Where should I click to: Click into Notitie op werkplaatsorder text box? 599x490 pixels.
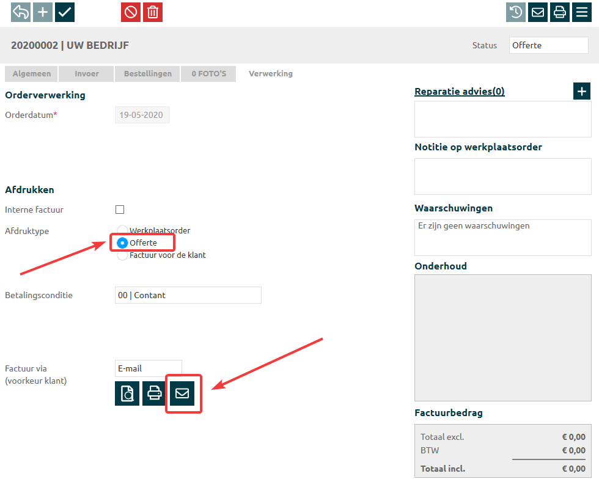[x=502, y=177]
